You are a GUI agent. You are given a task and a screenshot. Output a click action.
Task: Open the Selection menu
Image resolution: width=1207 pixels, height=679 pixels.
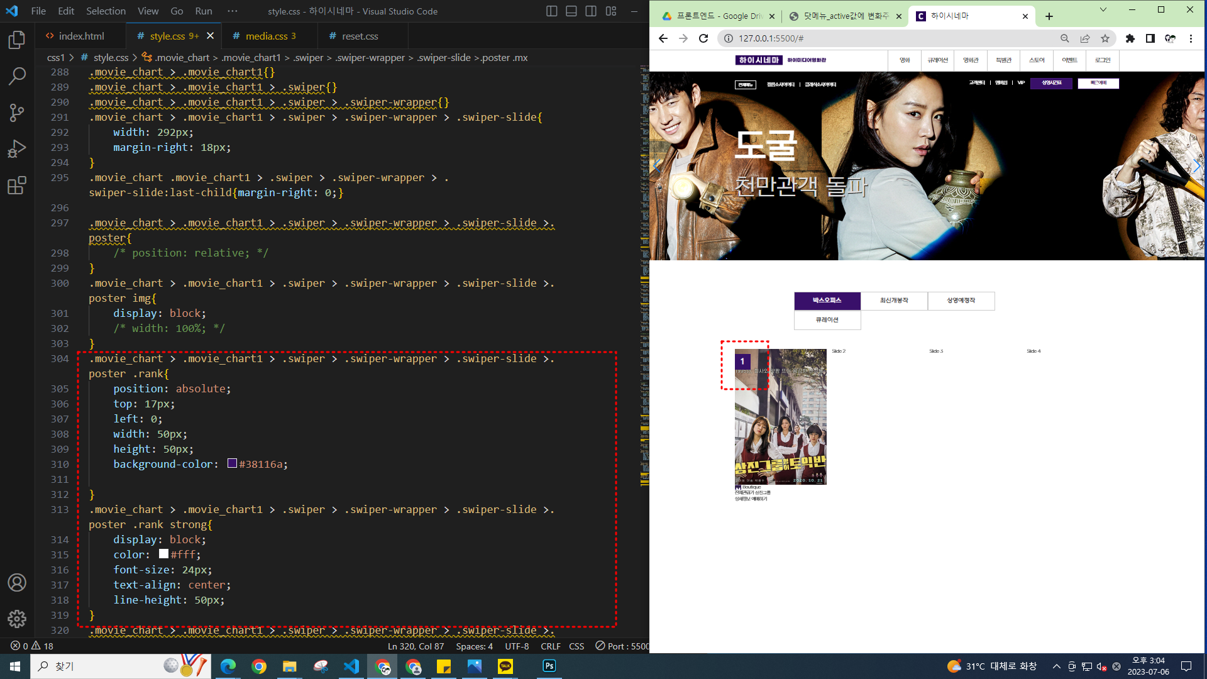point(106,11)
